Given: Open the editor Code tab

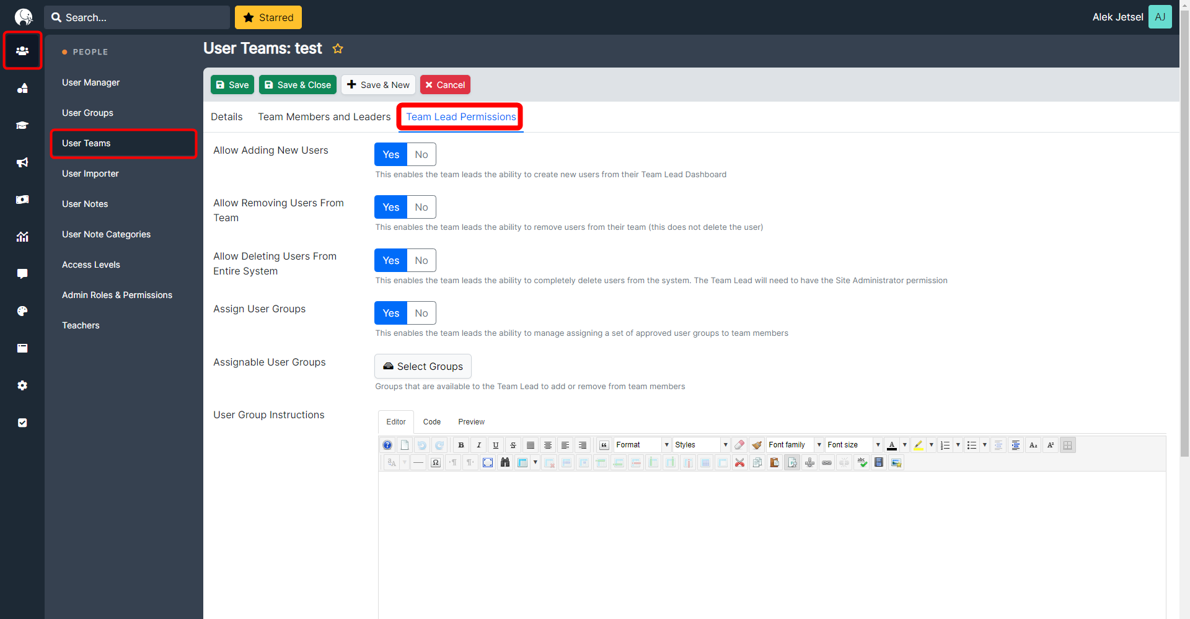Looking at the screenshot, I should (432, 422).
